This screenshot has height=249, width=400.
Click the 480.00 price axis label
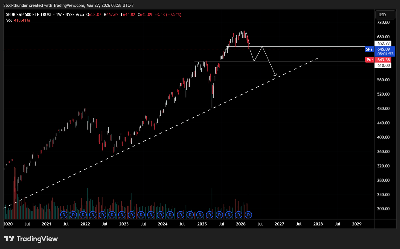383,109
